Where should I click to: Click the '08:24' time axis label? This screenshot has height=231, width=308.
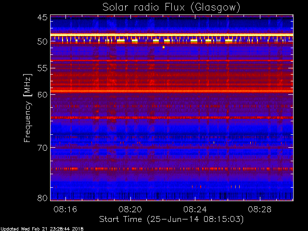coord(195,209)
